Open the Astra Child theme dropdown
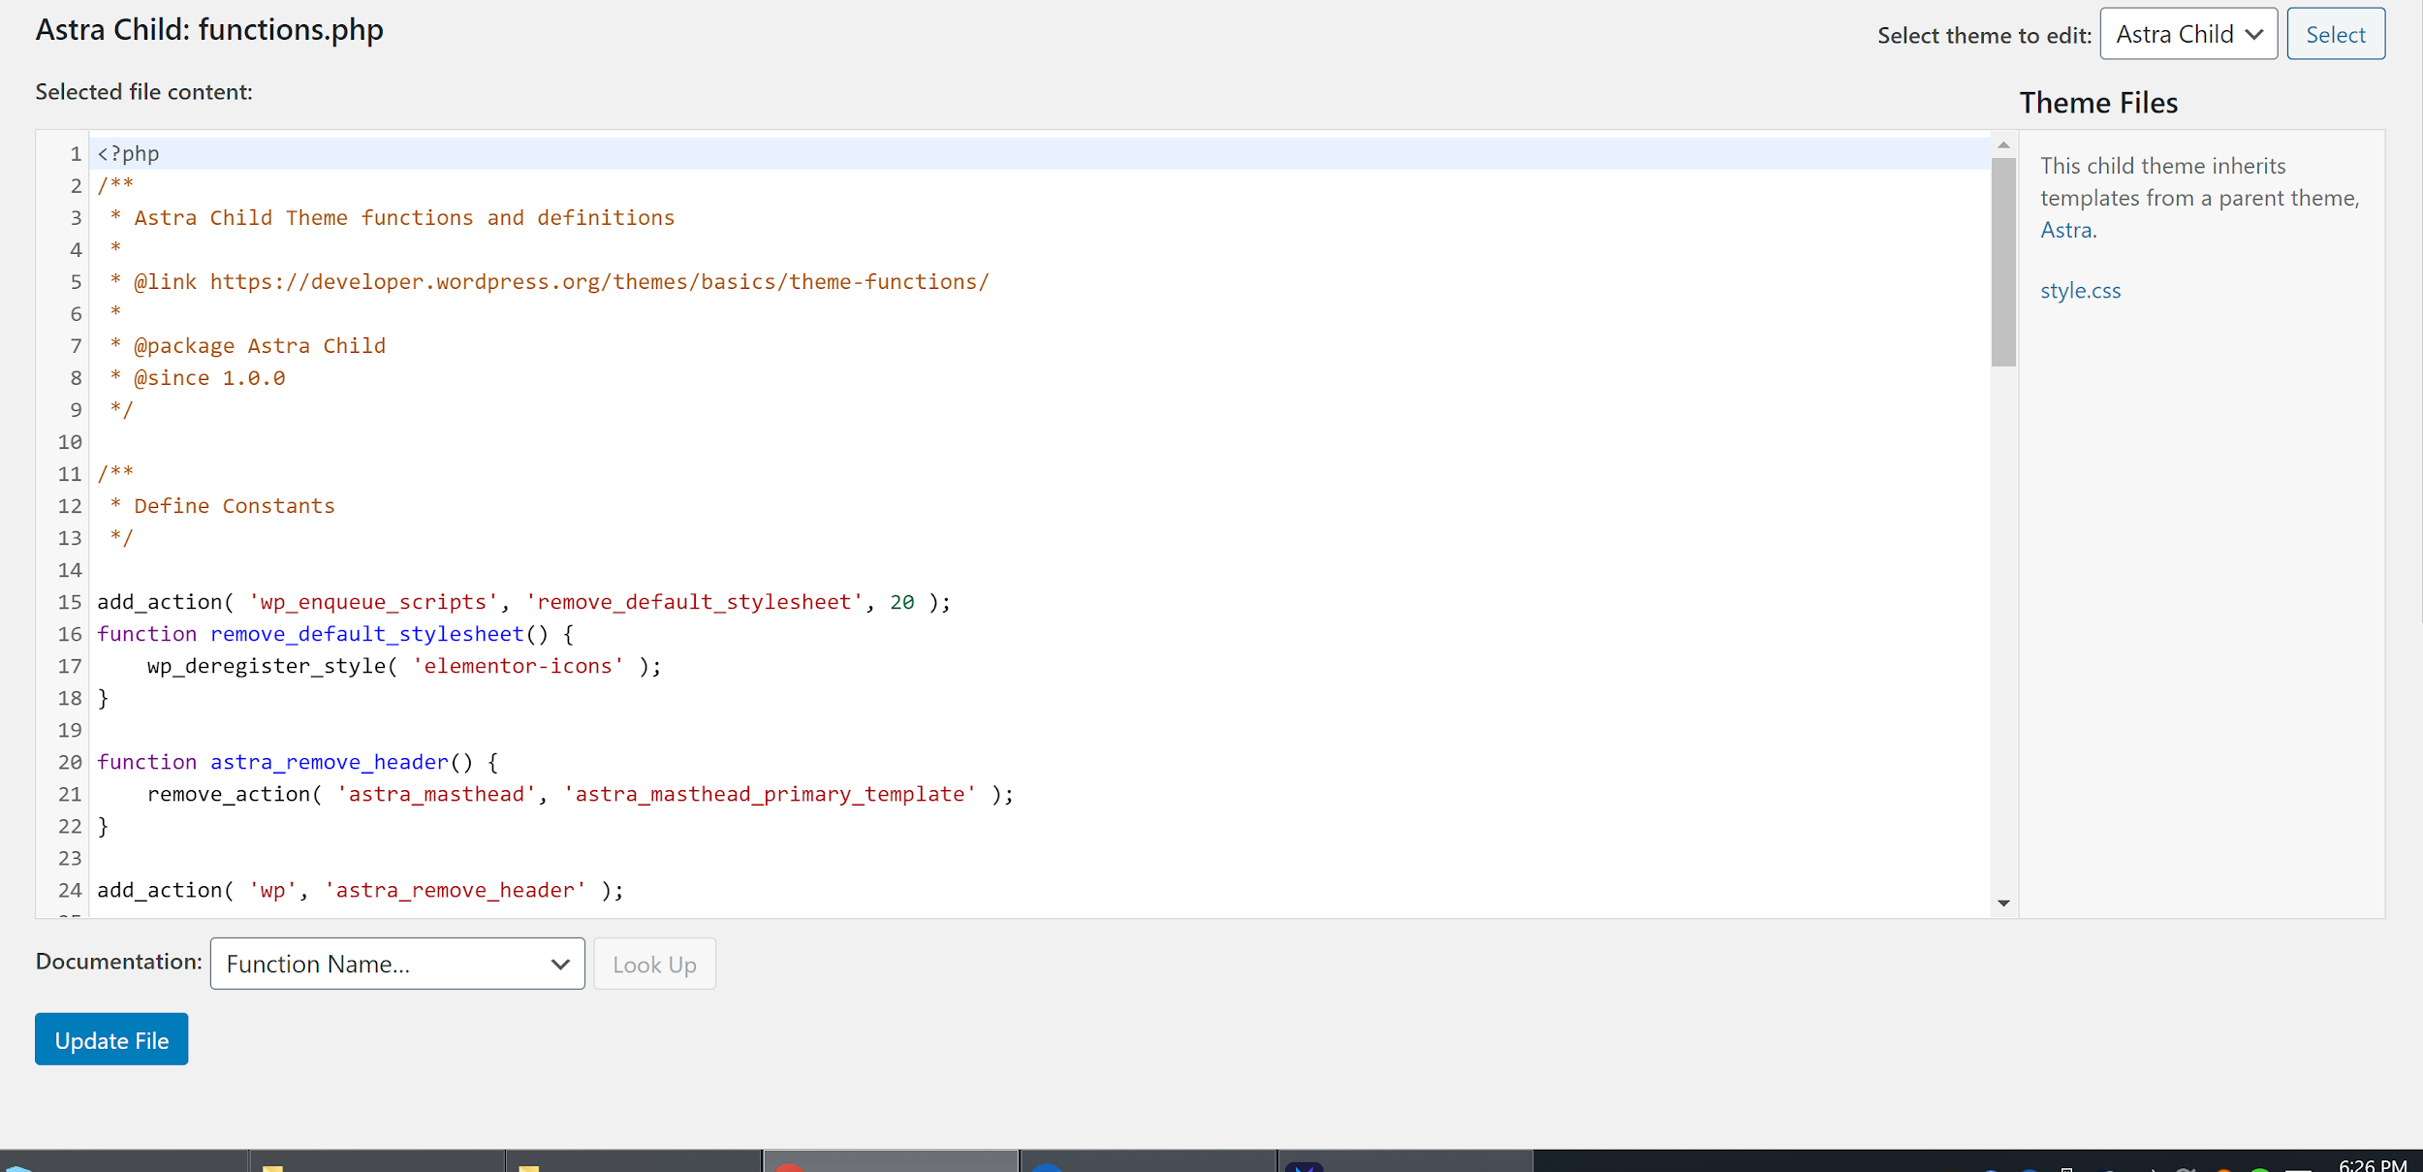The width and height of the screenshot is (2423, 1172). coord(2187,34)
